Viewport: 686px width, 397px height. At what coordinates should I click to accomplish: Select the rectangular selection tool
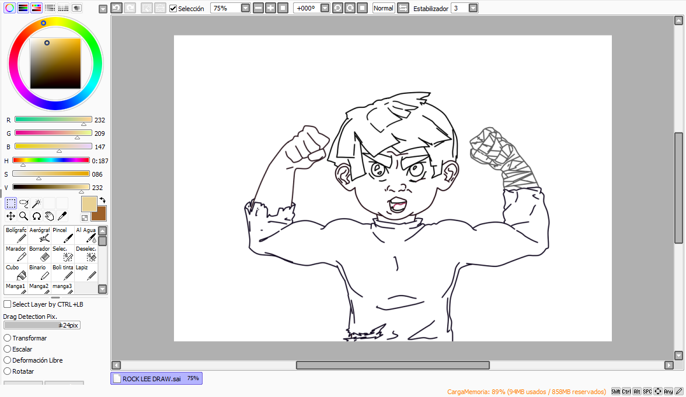11,203
